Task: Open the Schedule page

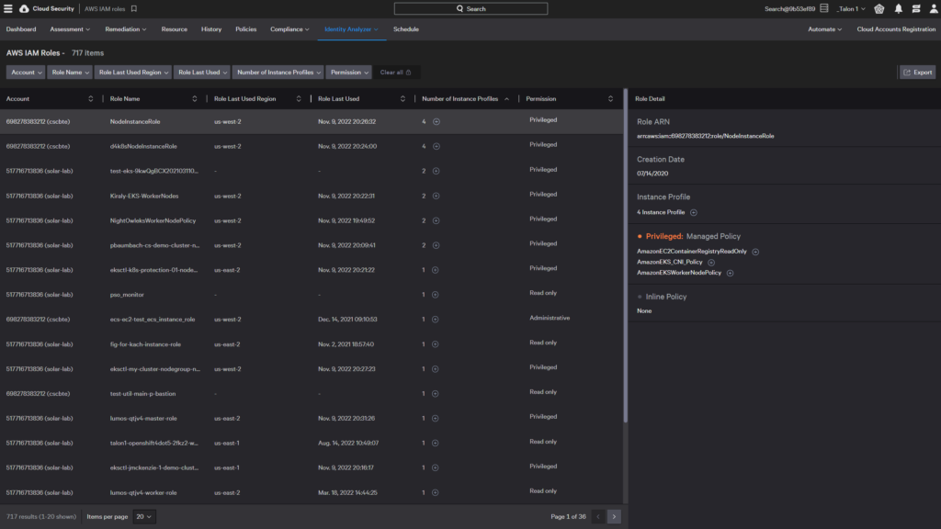Action: (405, 29)
